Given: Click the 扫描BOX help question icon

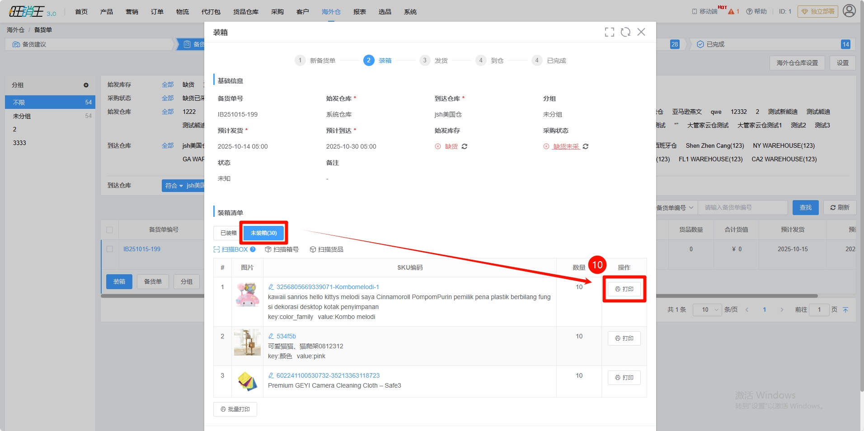Looking at the screenshot, I should pos(253,249).
